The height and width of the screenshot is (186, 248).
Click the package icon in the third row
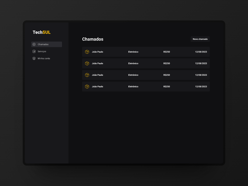[87, 75]
